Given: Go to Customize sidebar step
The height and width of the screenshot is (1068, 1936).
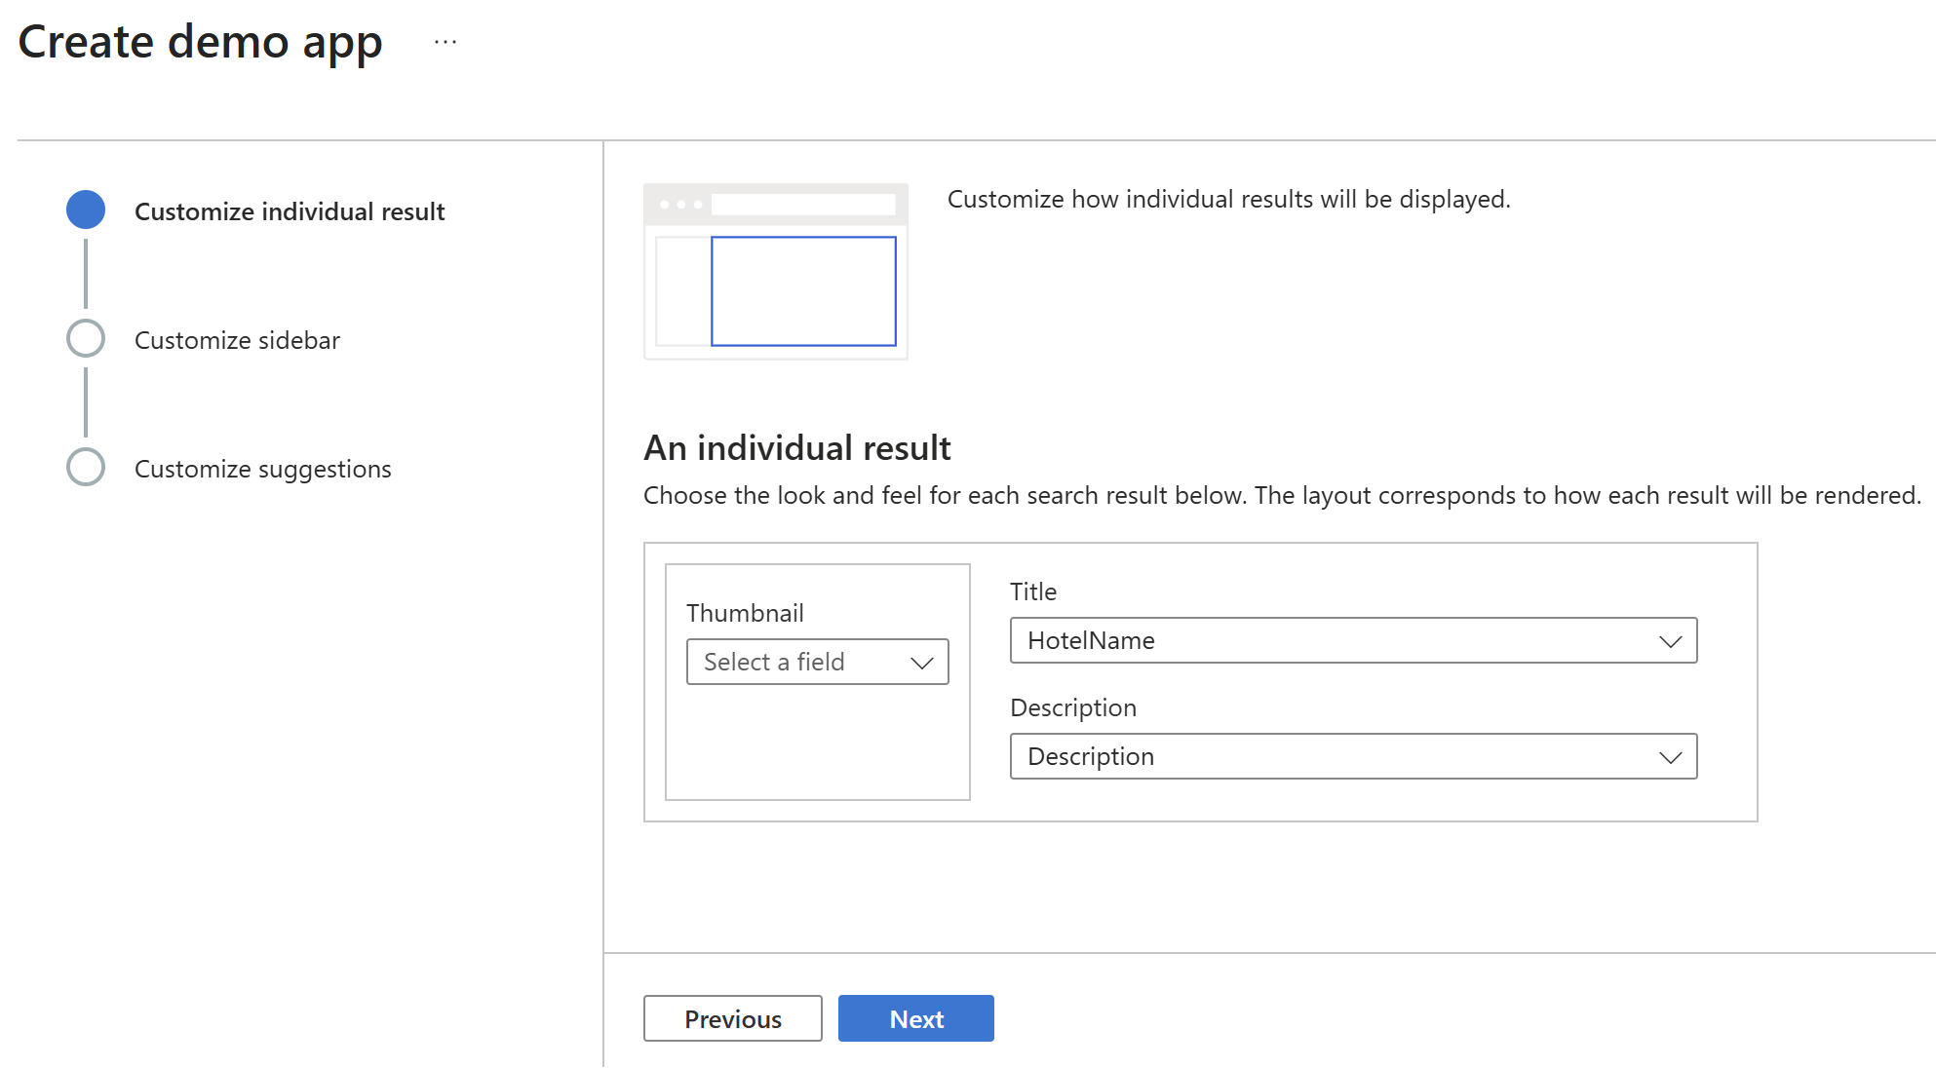Looking at the screenshot, I should tap(237, 340).
